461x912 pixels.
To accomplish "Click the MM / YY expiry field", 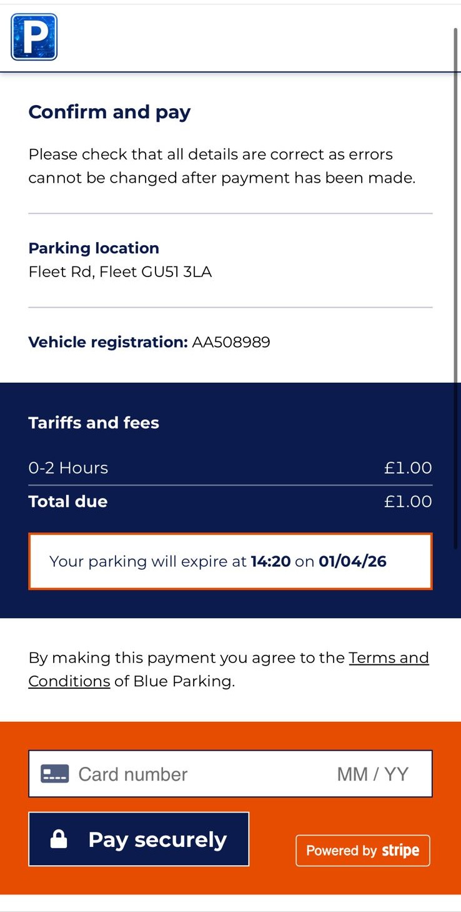I will (372, 774).
